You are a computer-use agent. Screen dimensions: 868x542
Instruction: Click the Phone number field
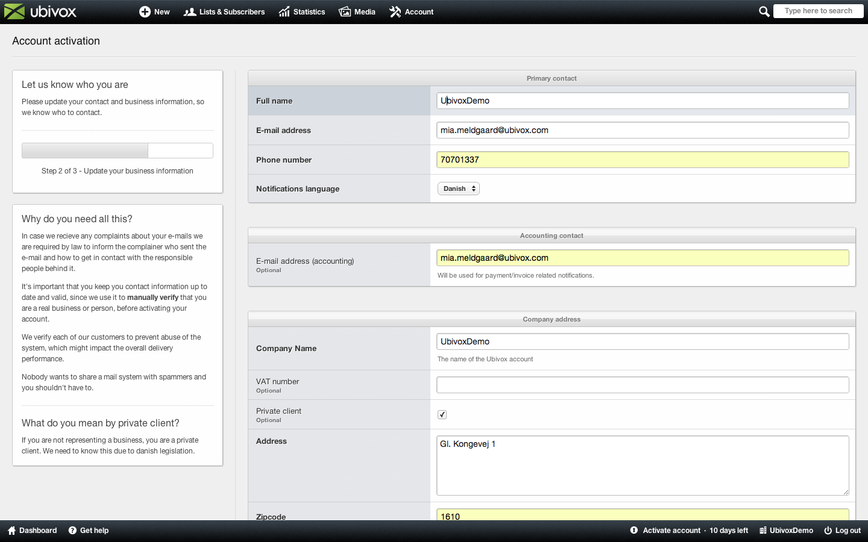[x=643, y=160]
